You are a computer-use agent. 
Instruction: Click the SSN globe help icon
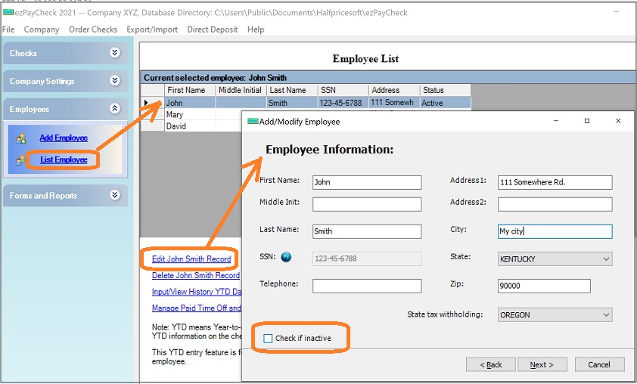286,257
